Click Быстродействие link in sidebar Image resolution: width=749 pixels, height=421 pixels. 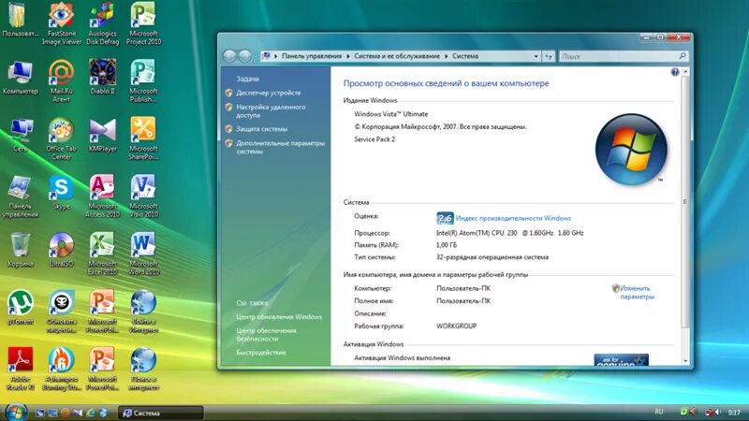click(x=261, y=353)
